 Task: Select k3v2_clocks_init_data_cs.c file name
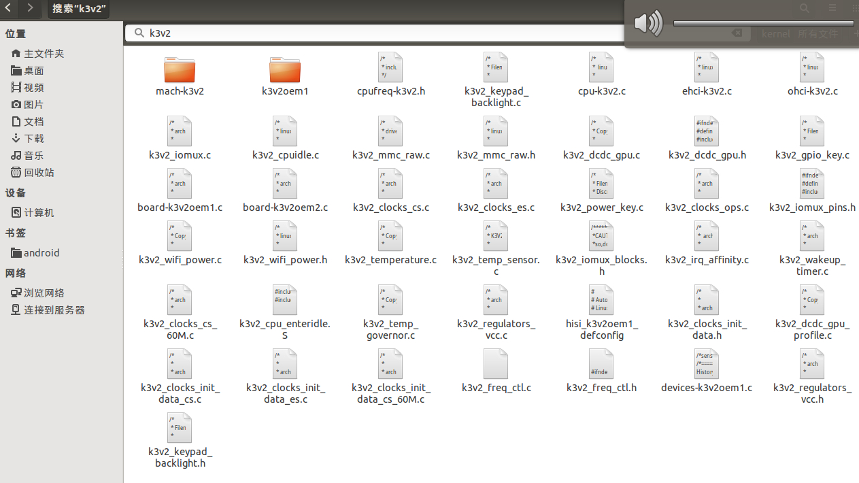(x=180, y=393)
